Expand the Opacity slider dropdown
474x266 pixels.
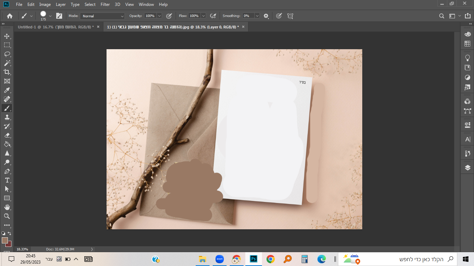[x=159, y=16]
